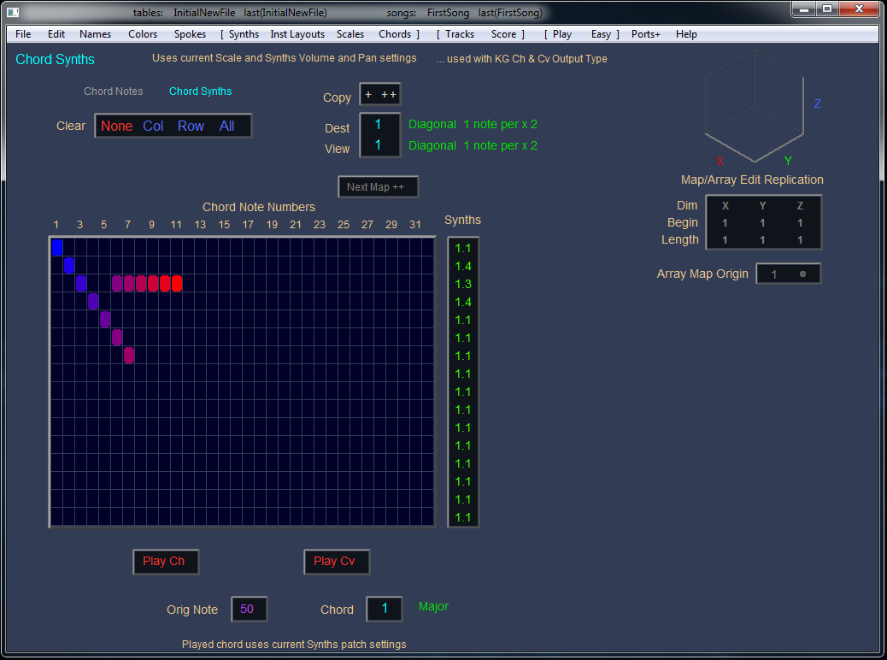
Task: Click the magenta cell in grid row seven
Action: point(129,355)
